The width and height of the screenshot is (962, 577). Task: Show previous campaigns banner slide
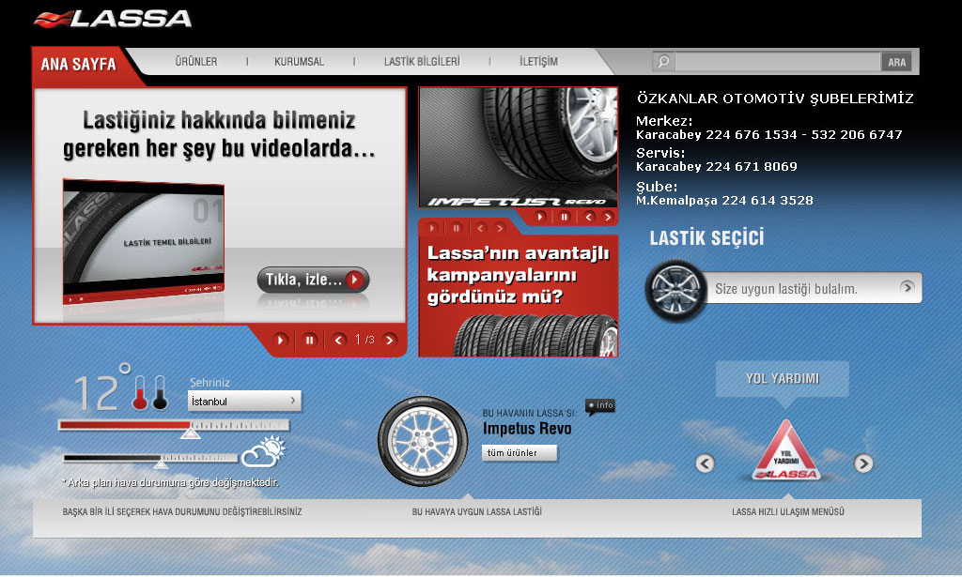480,228
